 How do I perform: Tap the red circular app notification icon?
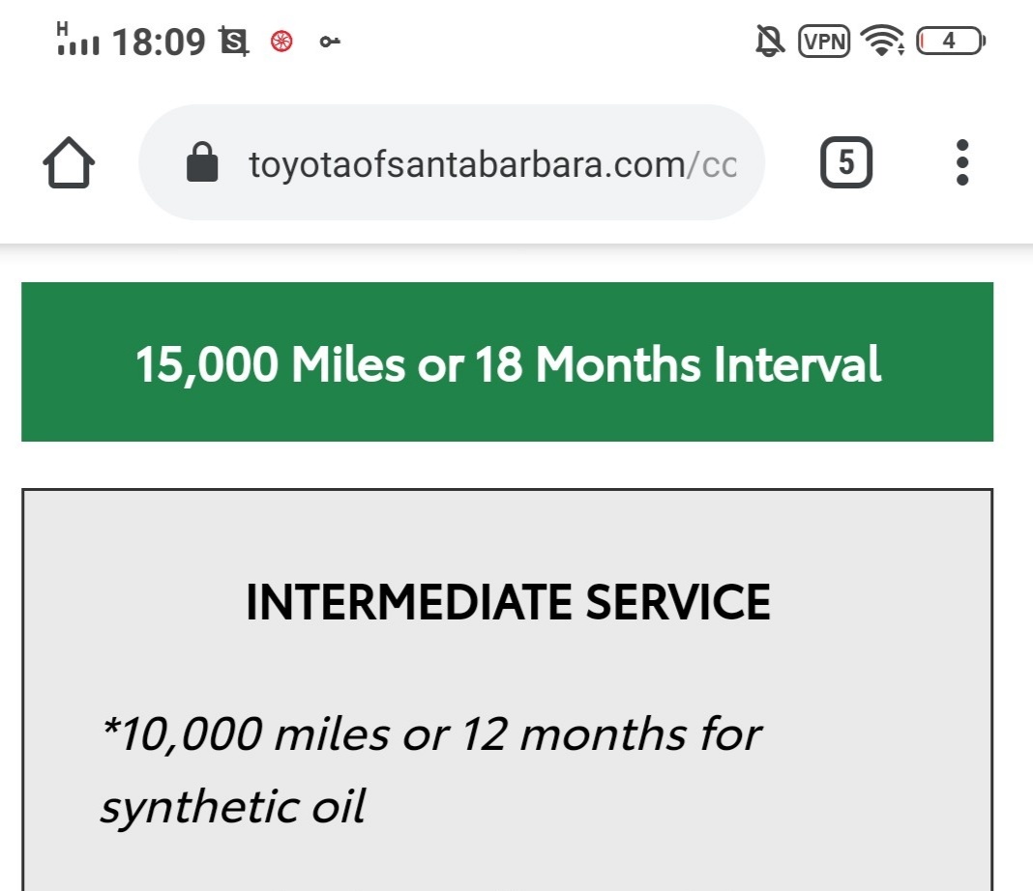pyautogui.click(x=282, y=42)
